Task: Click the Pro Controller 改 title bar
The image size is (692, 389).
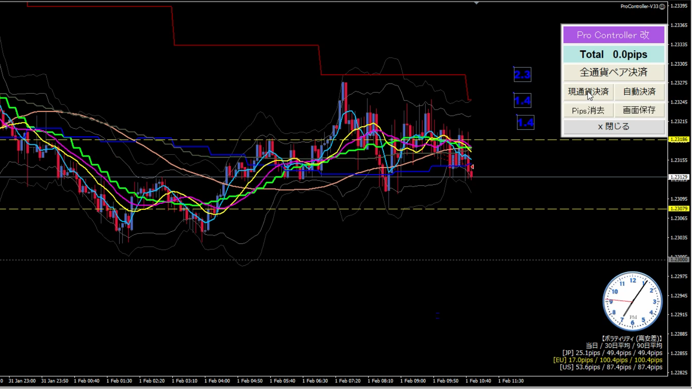Action: 614,35
